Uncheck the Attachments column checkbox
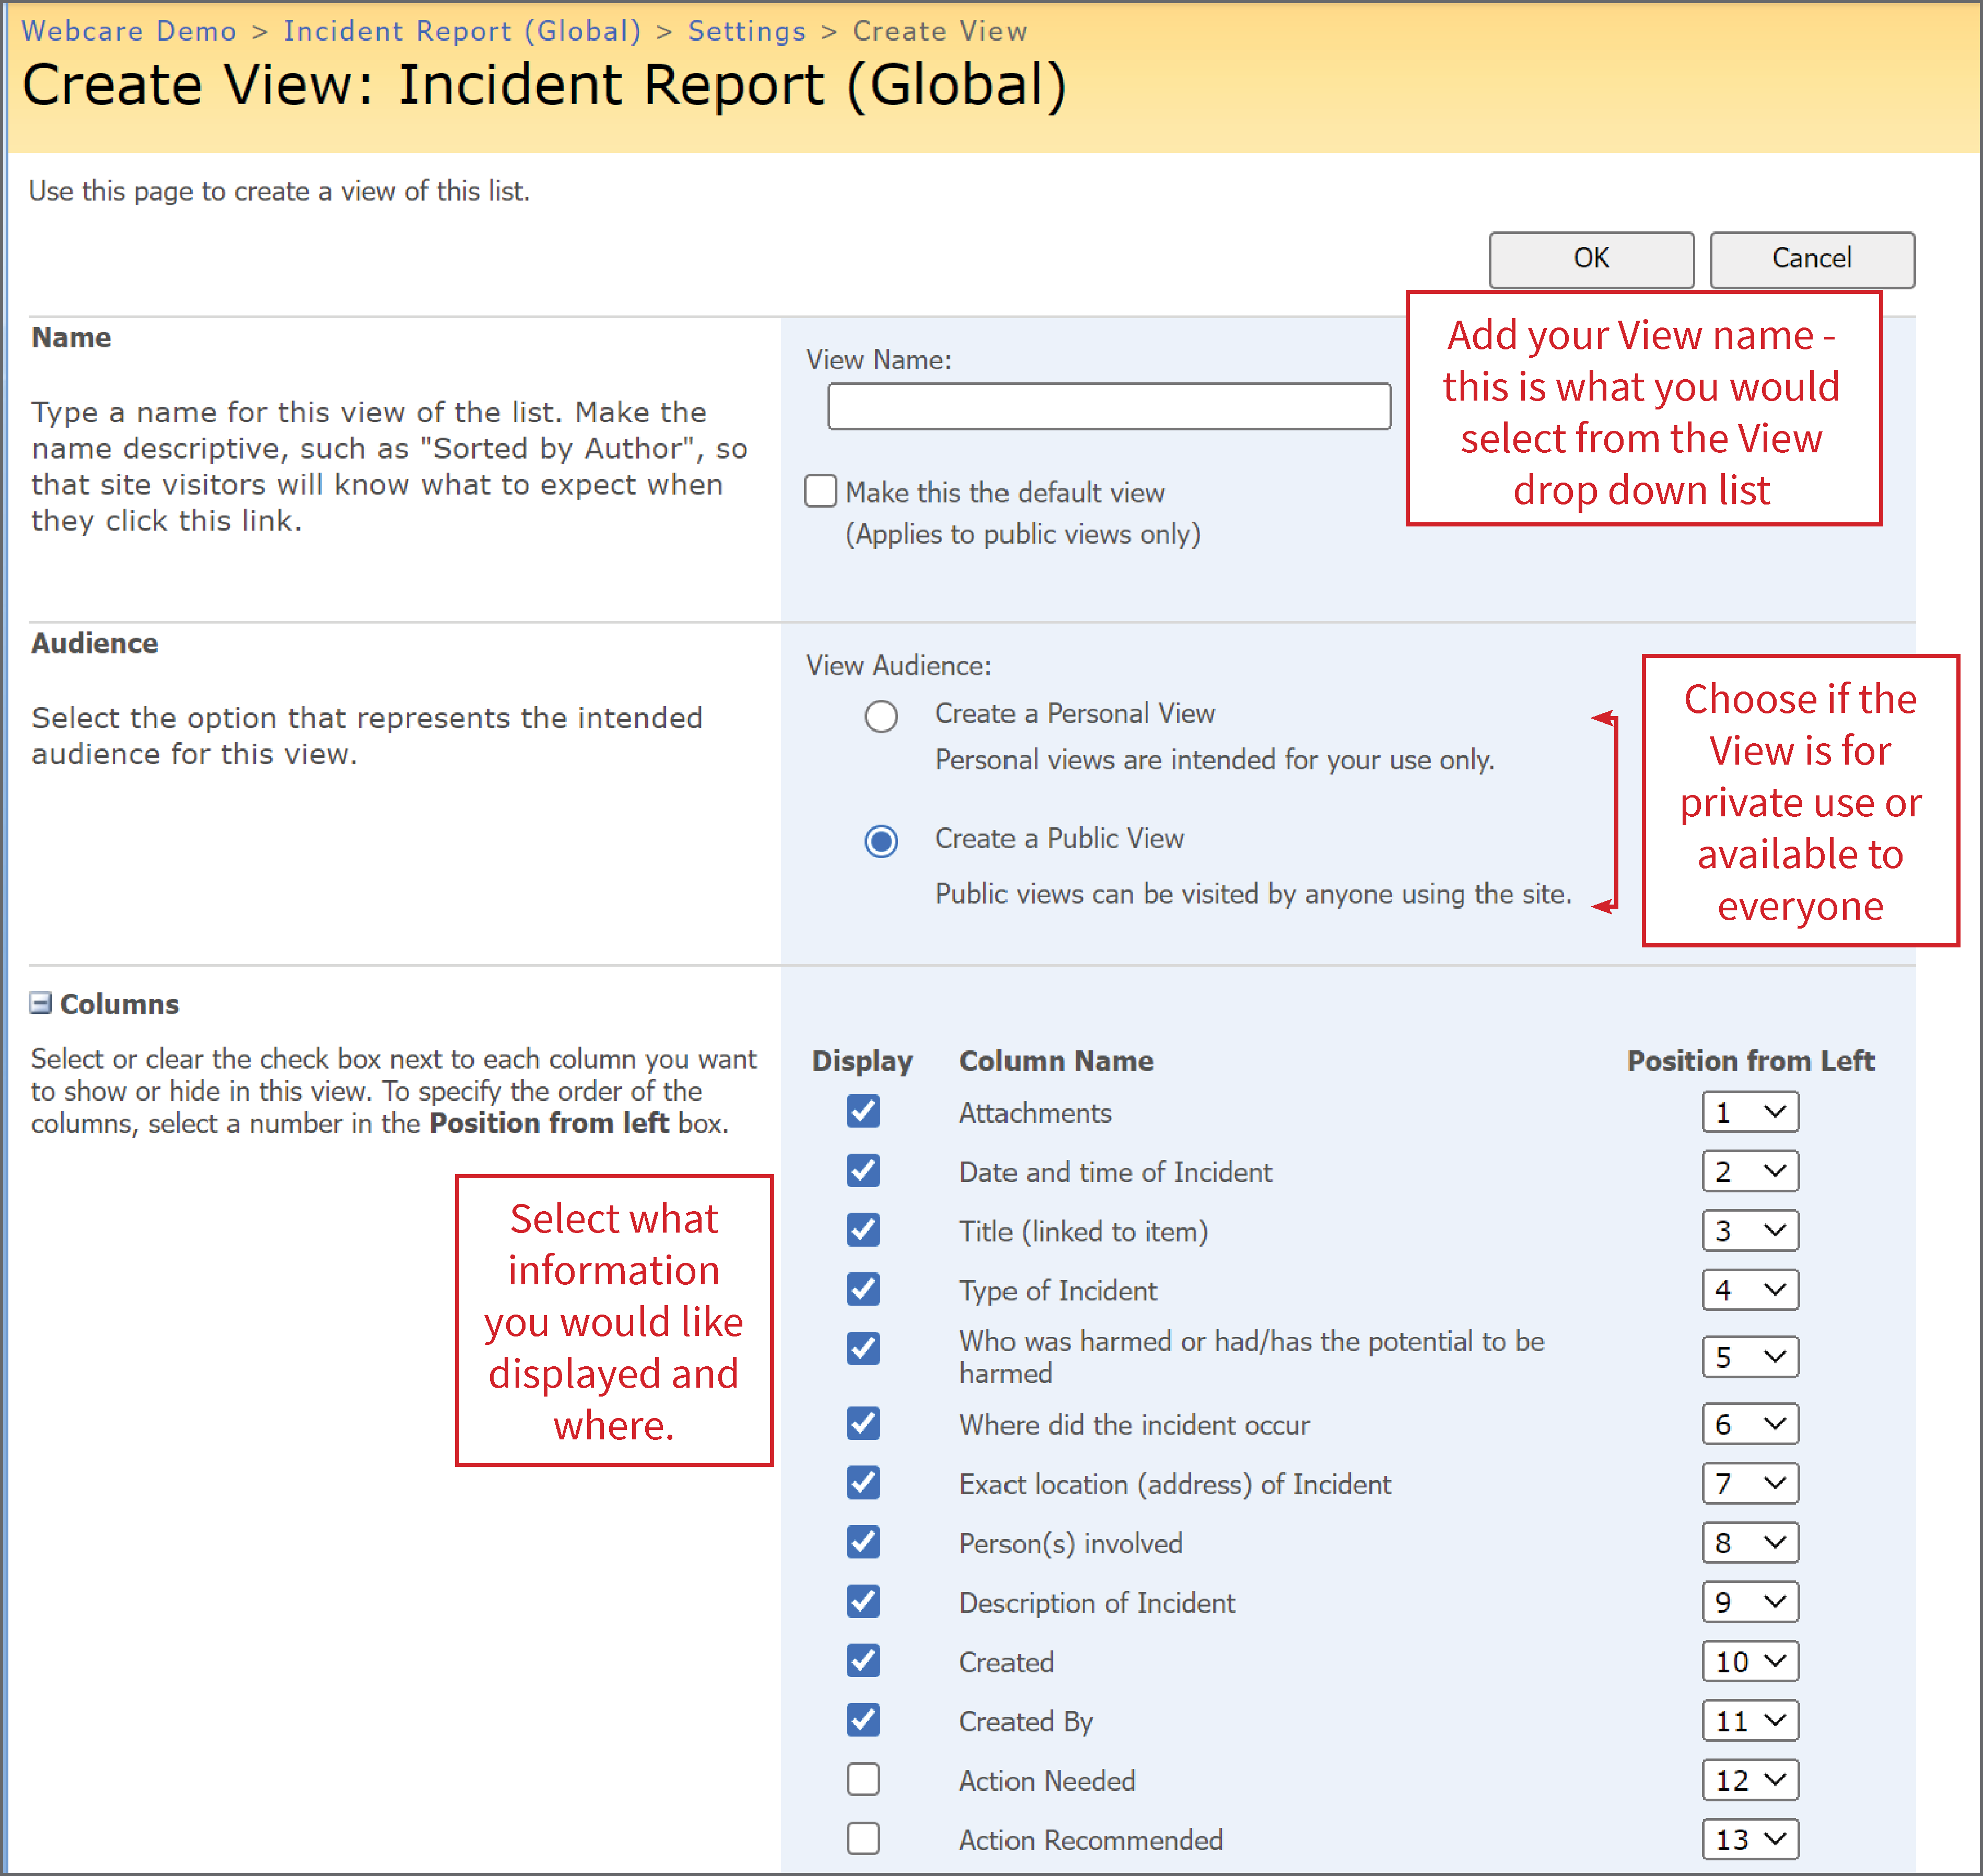 tap(863, 1111)
